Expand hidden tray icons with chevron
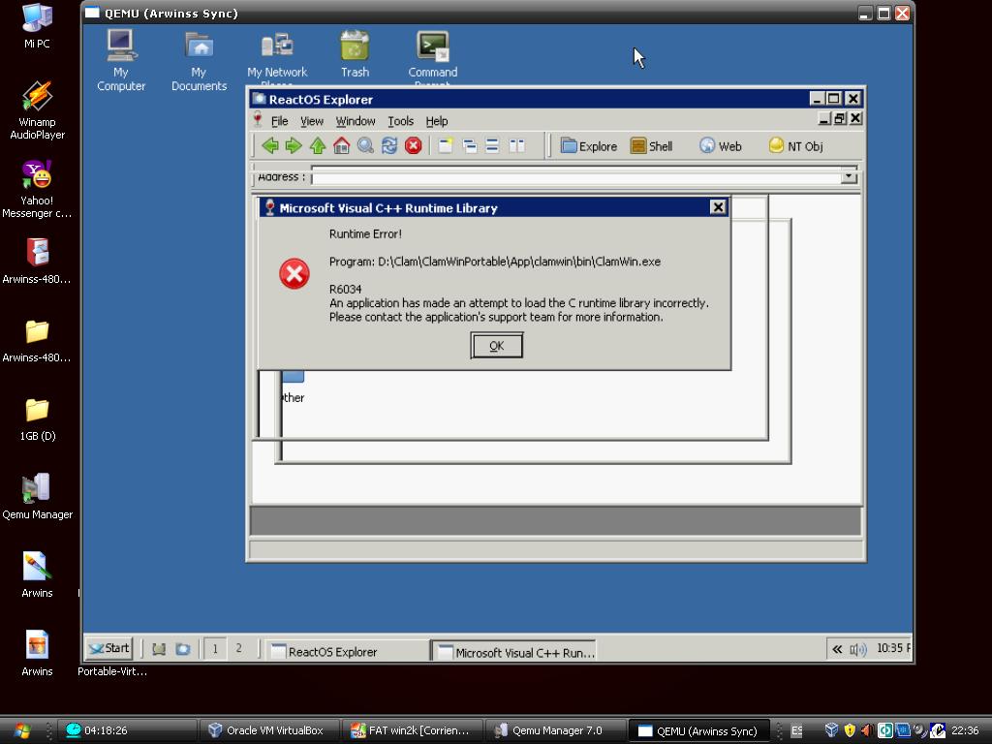Screen dimensions: 992x744 point(837,649)
